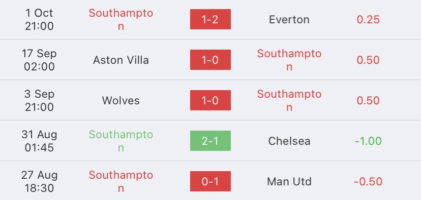Click Southampton in the 1 Oct match

121,20
